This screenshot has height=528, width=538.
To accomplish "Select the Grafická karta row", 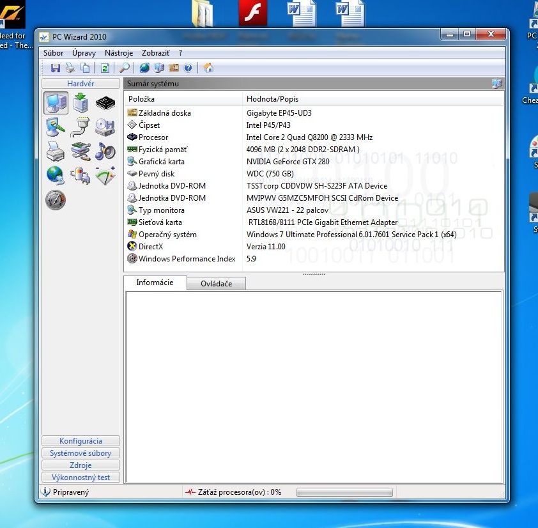I will coord(161,162).
